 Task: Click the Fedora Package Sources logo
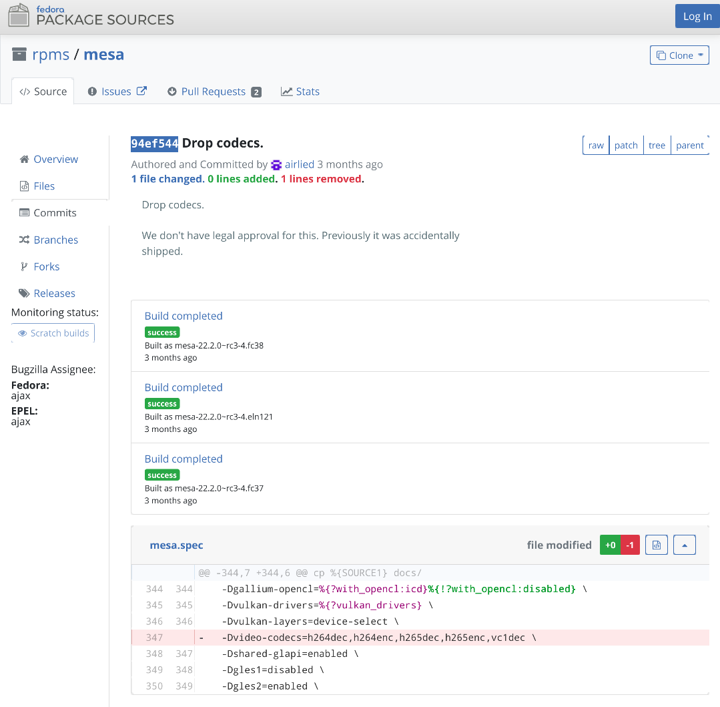91,15
